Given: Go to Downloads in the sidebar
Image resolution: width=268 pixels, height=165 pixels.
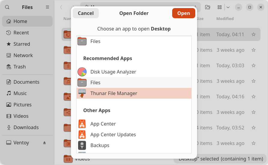Looking at the screenshot, I should point(26,127).
